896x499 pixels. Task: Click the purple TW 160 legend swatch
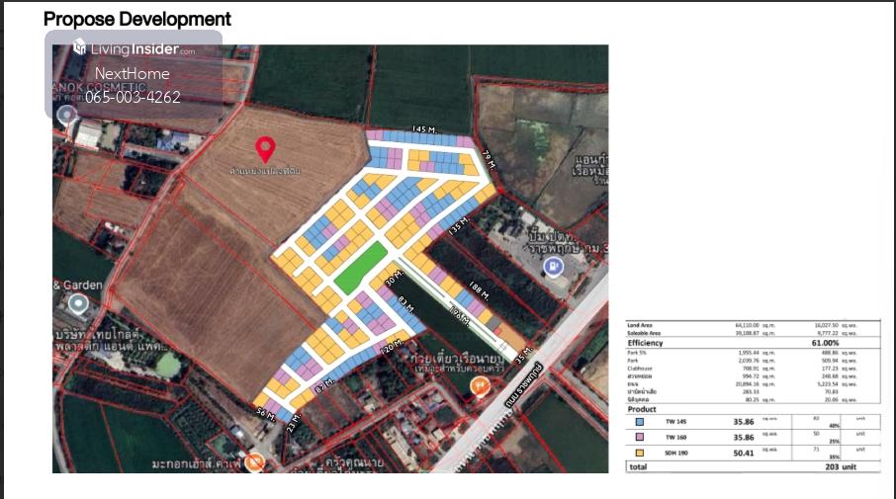(x=640, y=437)
